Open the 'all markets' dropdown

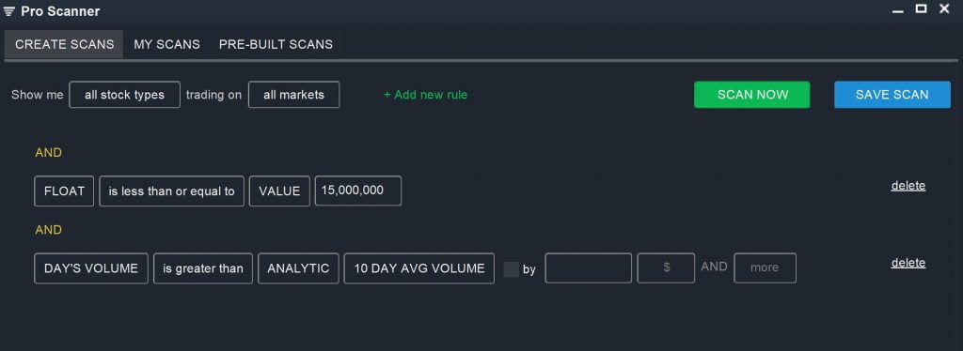[x=293, y=95]
